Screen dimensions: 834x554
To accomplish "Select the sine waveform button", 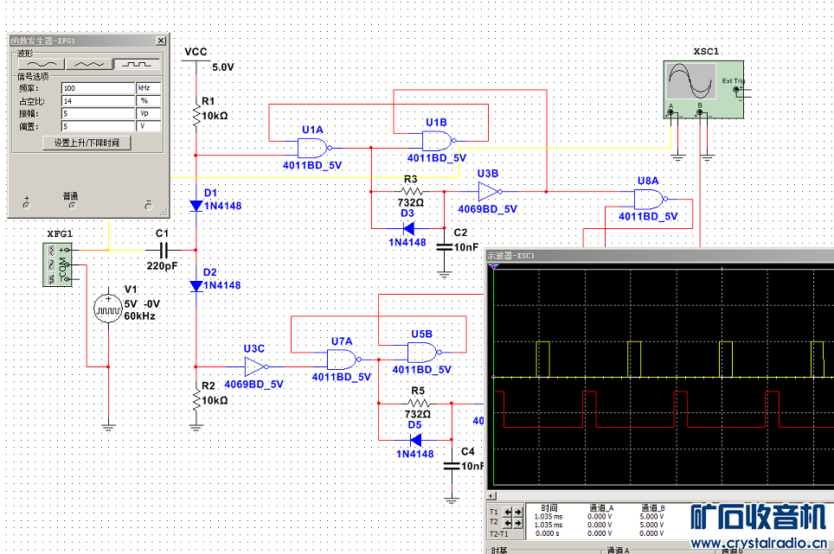I will 42,64.
